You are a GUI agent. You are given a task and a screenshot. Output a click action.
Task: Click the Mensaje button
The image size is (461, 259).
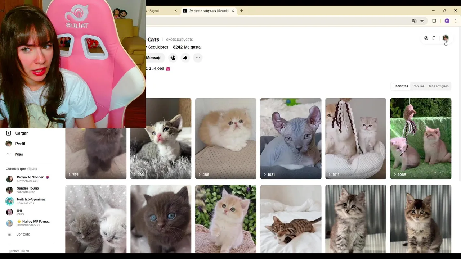coord(155,58)
